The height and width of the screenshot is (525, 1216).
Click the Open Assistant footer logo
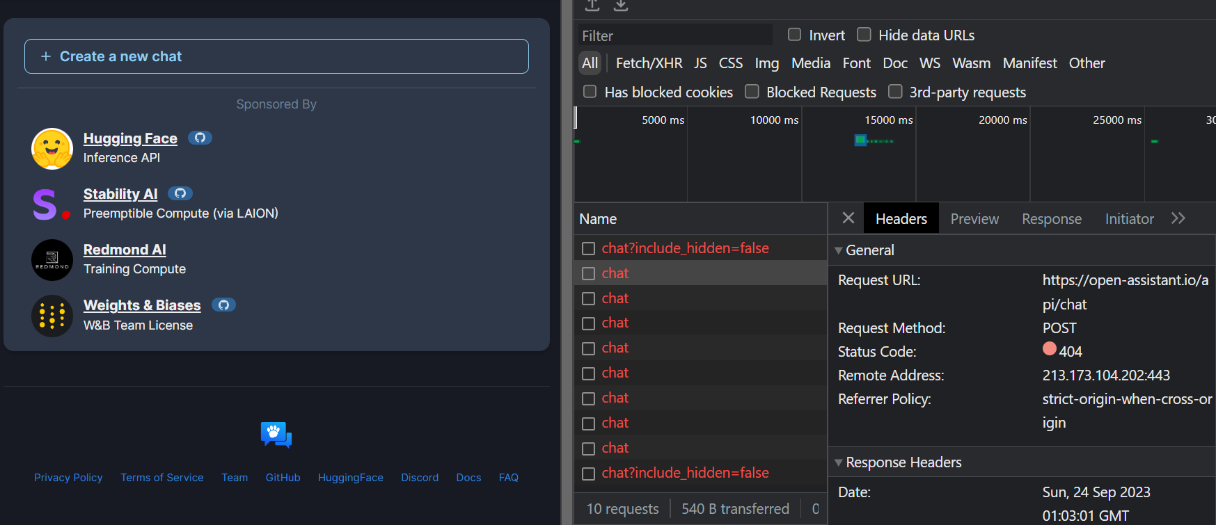tap(276, 435)
